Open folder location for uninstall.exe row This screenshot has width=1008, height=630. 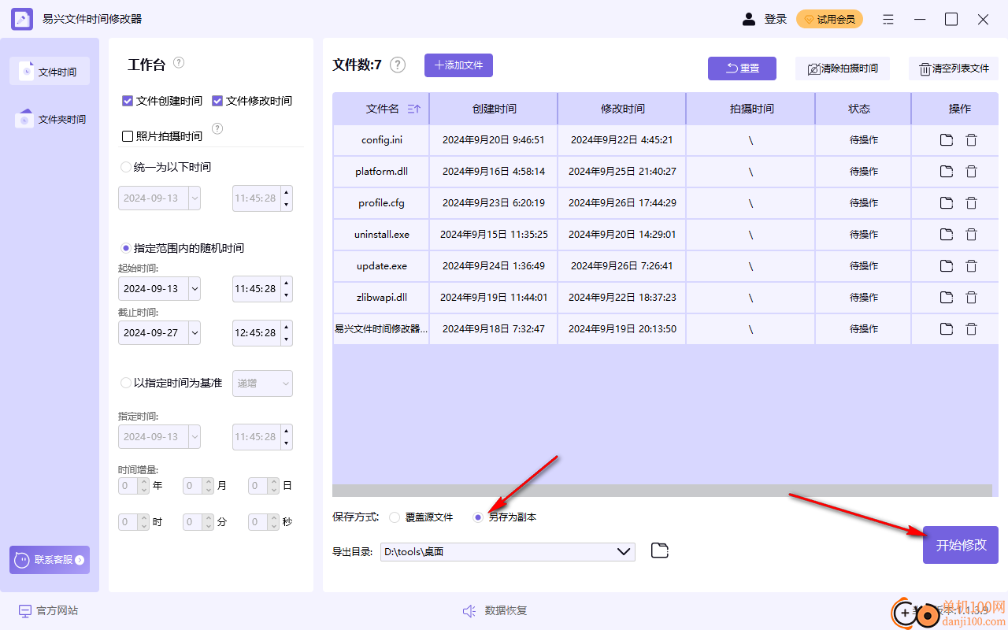[947, 235]
